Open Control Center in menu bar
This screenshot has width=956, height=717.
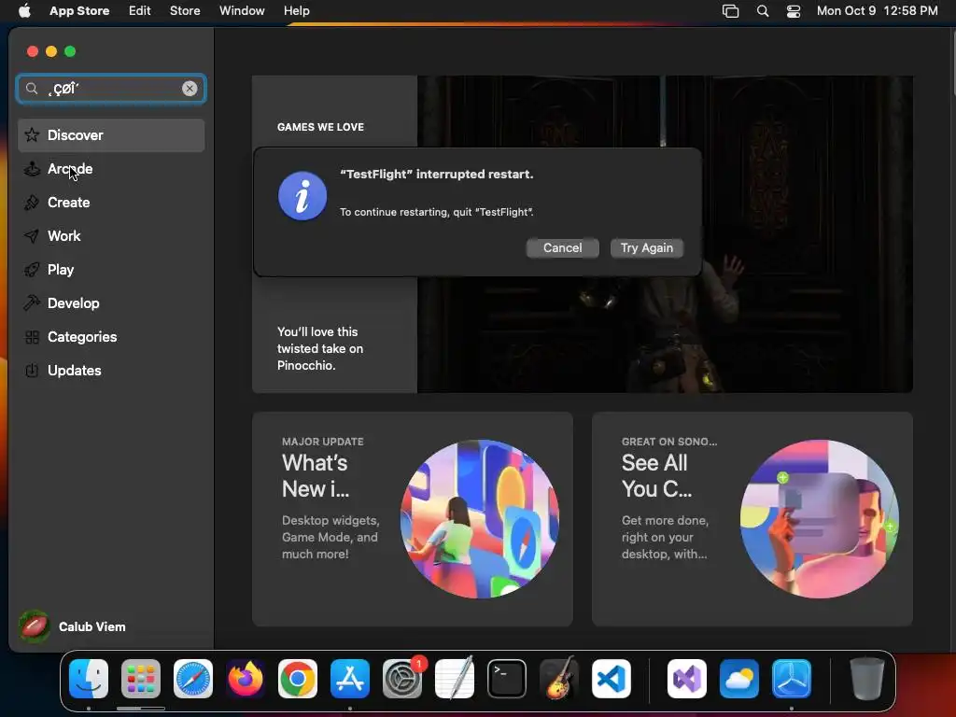tap(794, 11)
